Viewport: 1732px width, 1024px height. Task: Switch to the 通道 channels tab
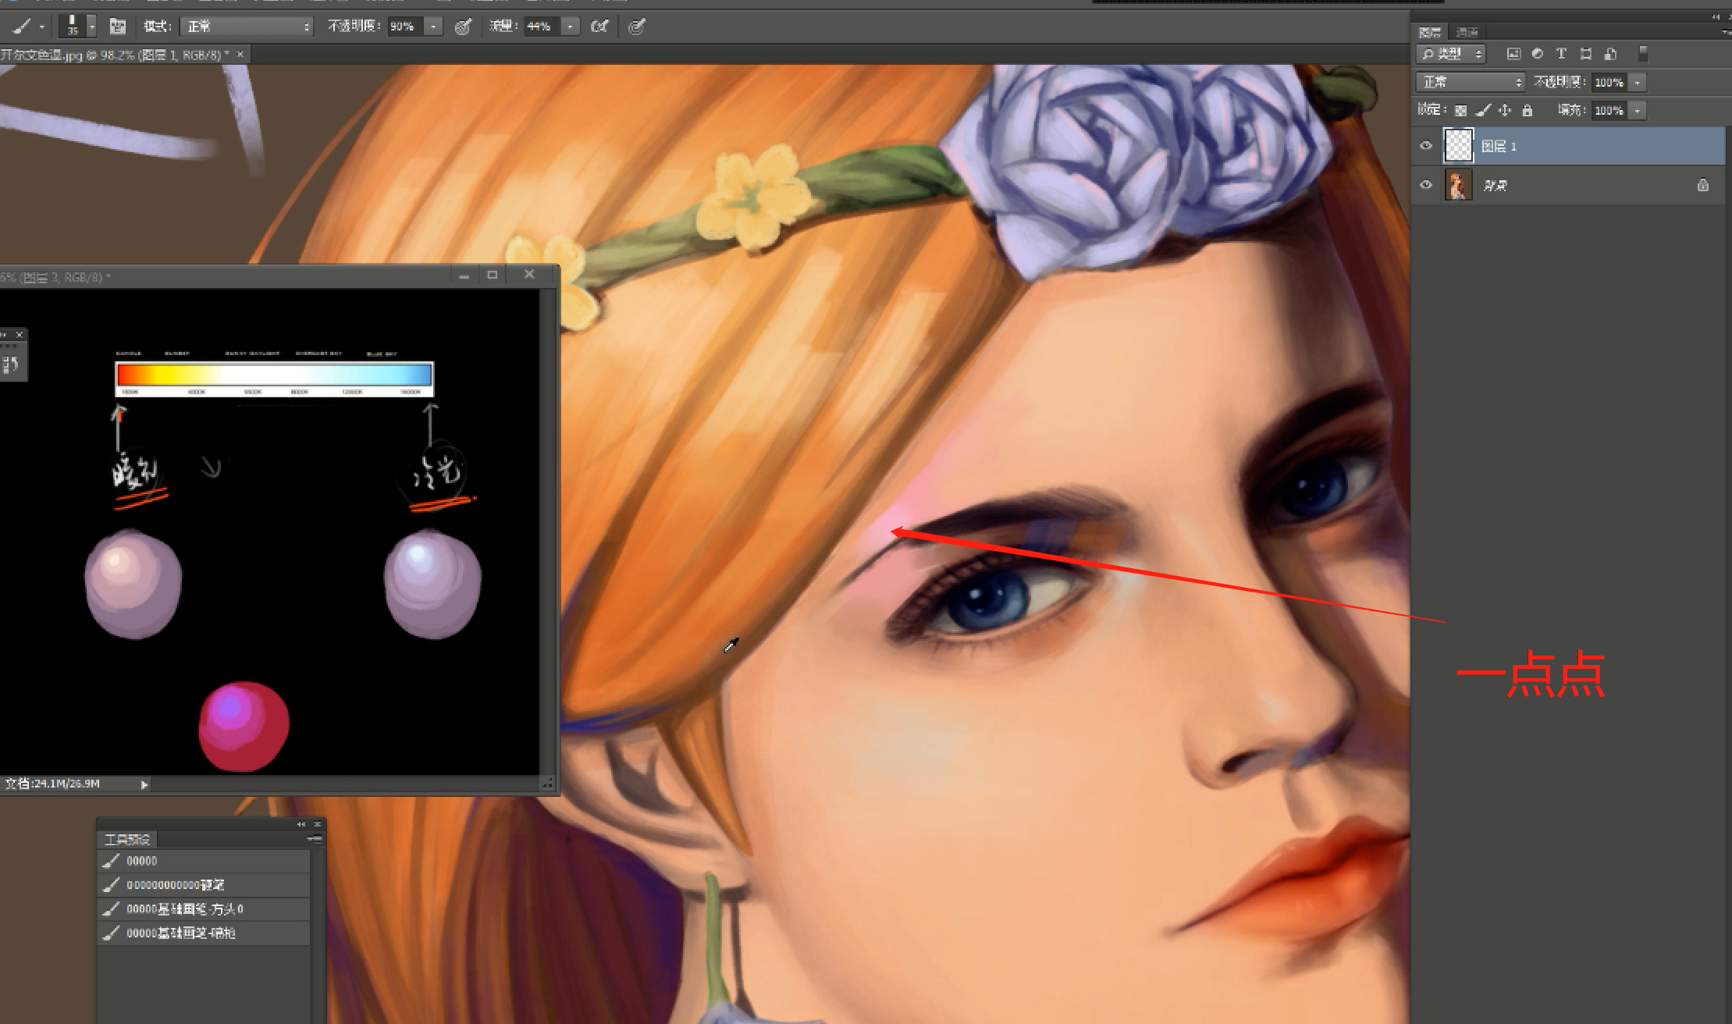tap(1467, 32)
